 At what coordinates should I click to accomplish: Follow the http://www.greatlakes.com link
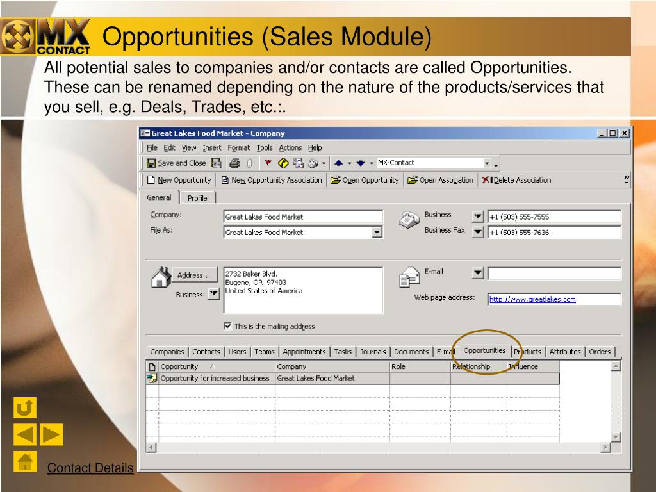tap(532, 299)
